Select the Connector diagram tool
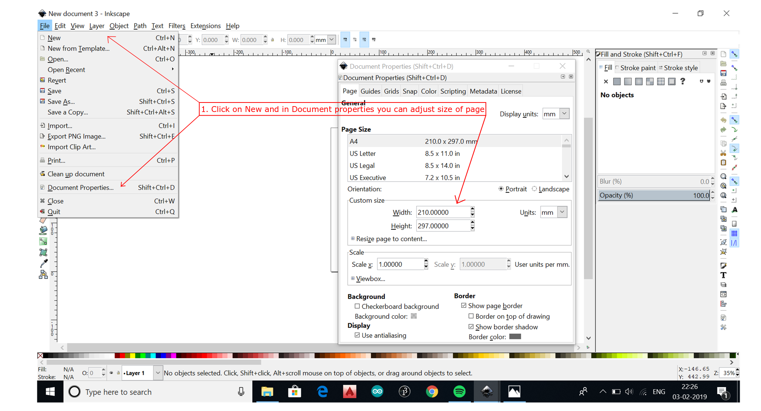Screen dimensions: 761x411 [43, 274]
